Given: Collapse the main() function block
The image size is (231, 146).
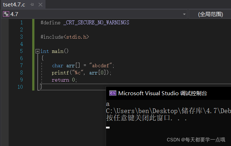Looking at the screenshot, I should click(x=37, y=51).
